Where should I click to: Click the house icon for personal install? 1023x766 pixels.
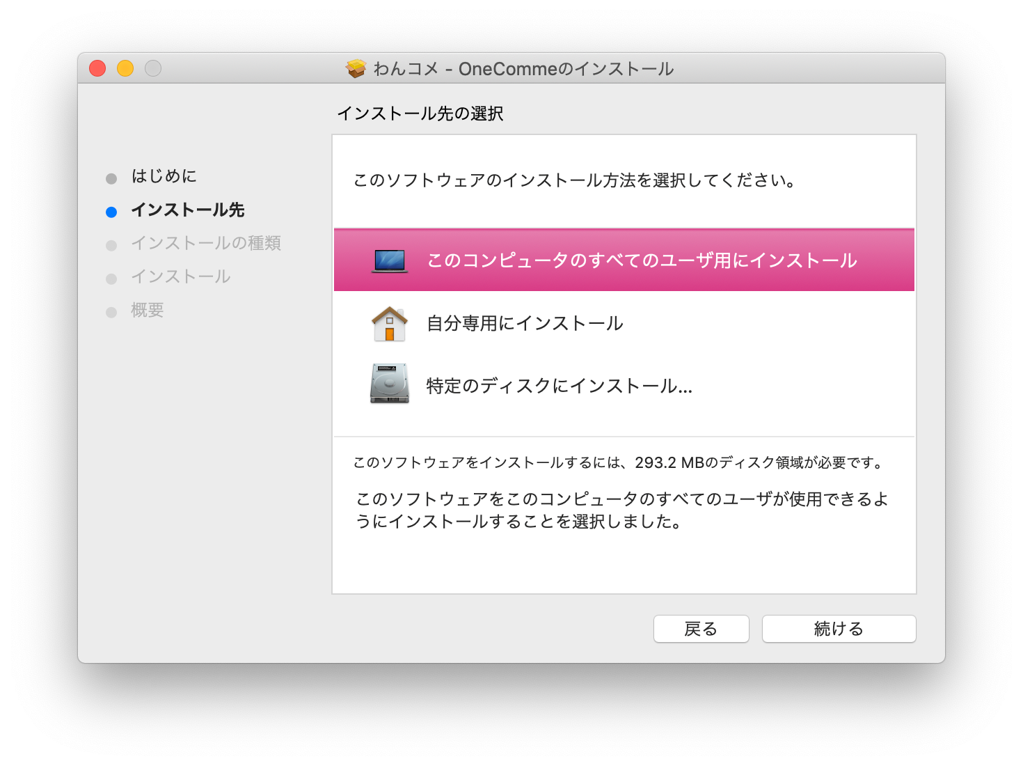coord(390,324)
